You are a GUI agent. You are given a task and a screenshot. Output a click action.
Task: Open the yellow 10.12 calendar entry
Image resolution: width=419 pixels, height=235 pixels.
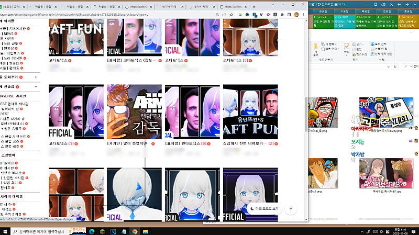(409, 21)
